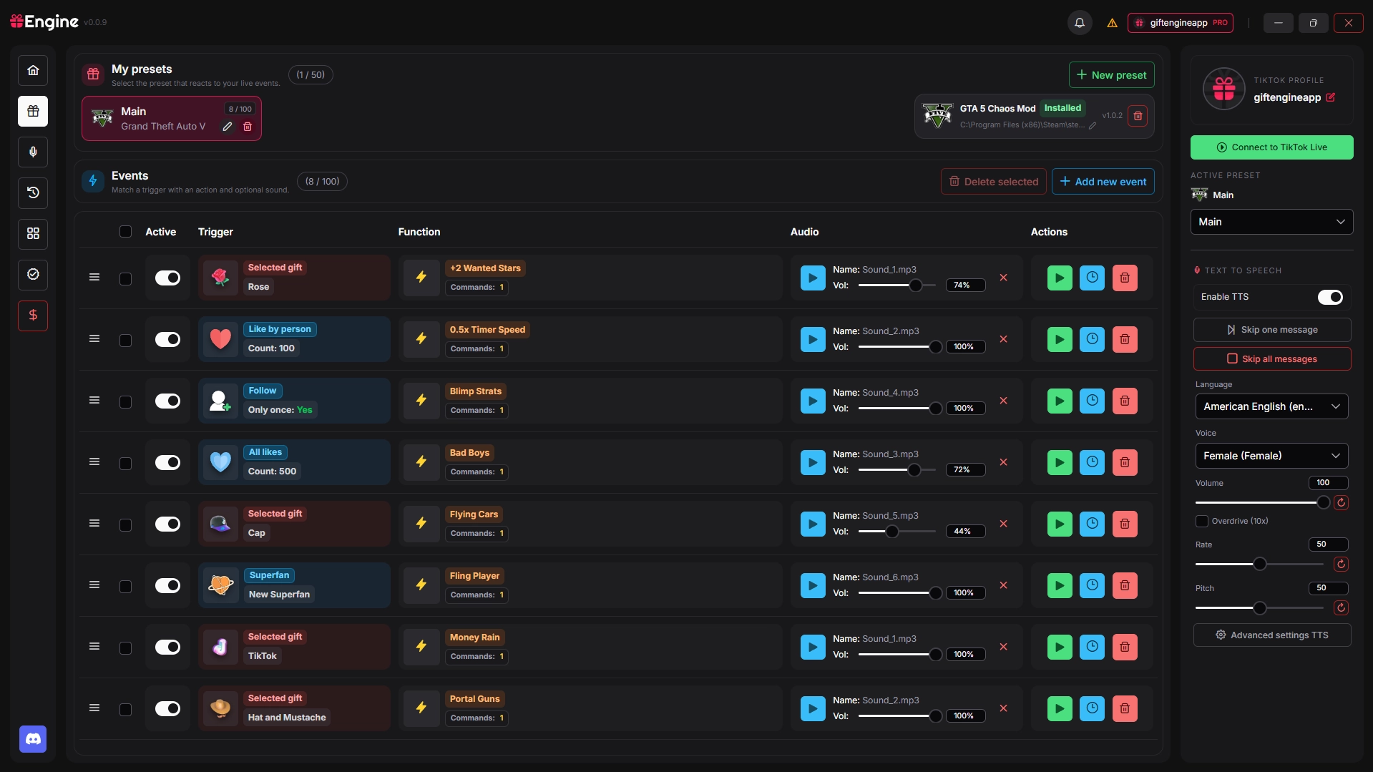Reset TTS volume to default
1373x772 pixels.
tap(1342, 502)
